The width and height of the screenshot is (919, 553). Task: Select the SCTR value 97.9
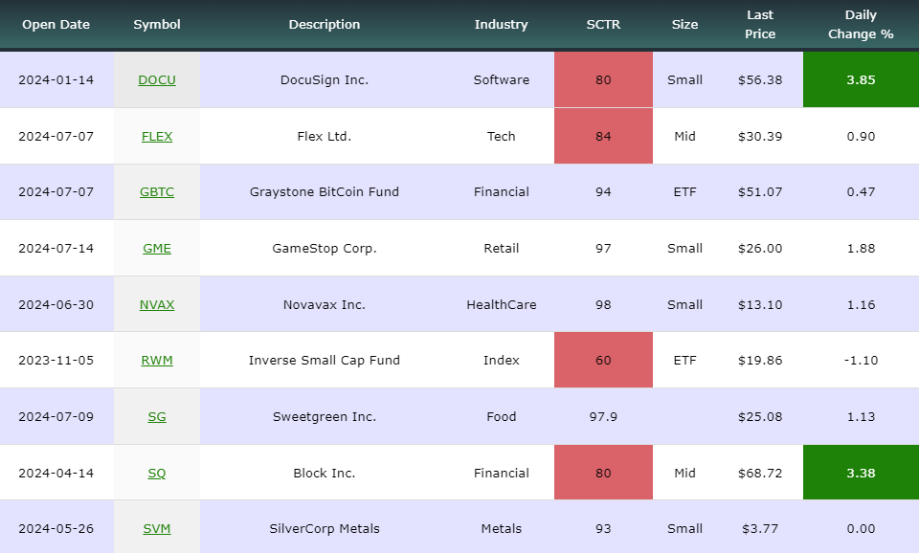(x=603, y=416)
